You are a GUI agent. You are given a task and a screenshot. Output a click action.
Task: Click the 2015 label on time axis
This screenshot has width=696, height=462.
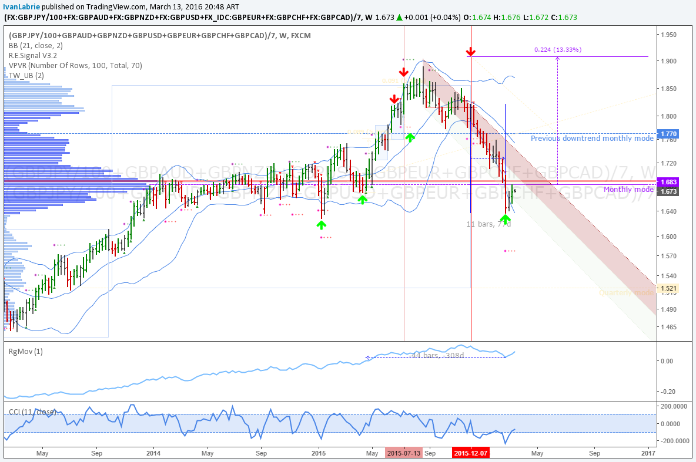click(x=318, y=453)
